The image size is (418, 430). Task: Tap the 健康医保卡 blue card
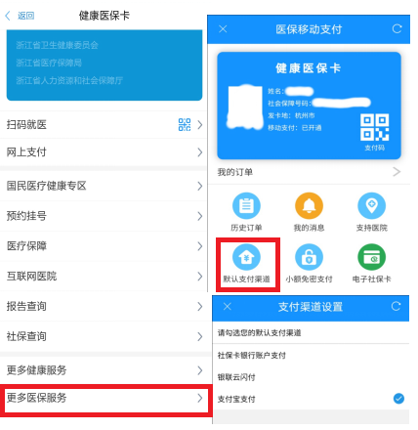point(309,106)
